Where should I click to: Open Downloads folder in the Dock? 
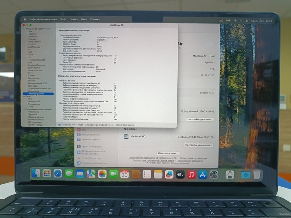point(246,175)
